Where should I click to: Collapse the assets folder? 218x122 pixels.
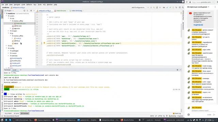6,16
